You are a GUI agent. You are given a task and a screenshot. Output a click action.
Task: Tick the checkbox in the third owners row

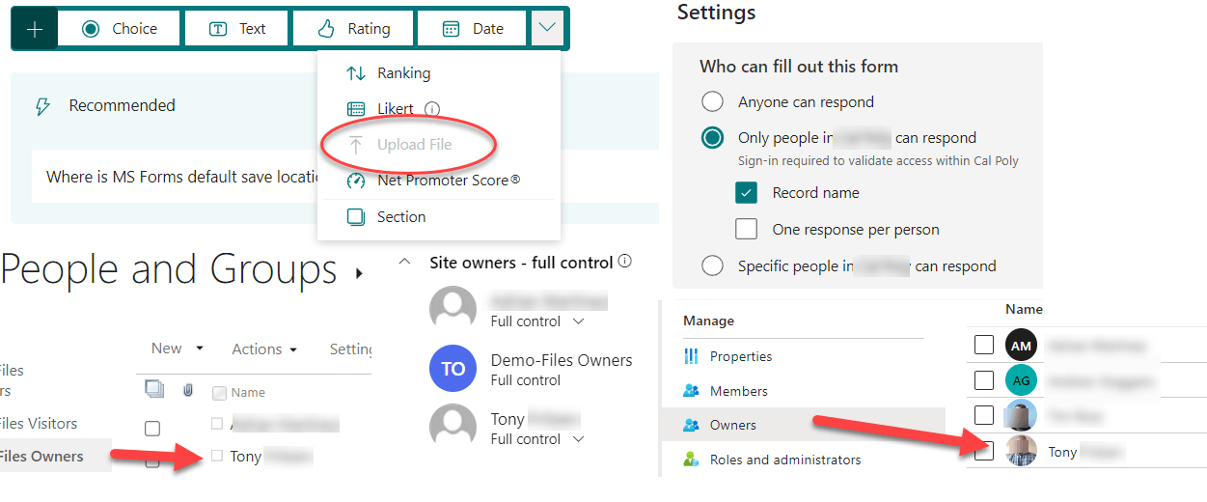point(983,415)
